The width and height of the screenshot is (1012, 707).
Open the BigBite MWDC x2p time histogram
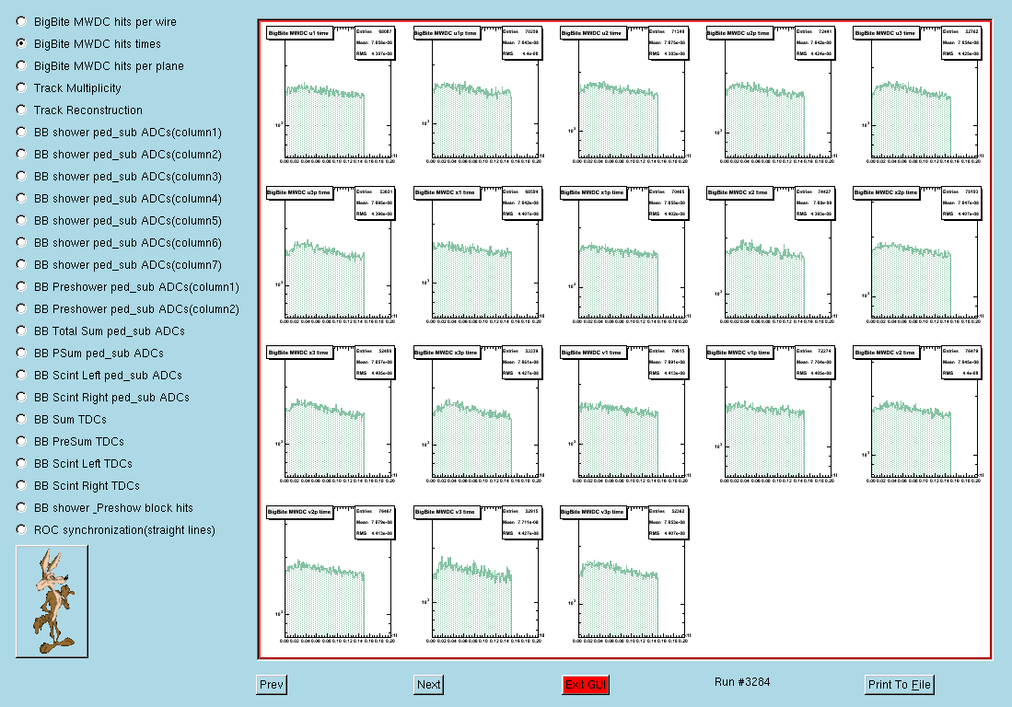916,254
